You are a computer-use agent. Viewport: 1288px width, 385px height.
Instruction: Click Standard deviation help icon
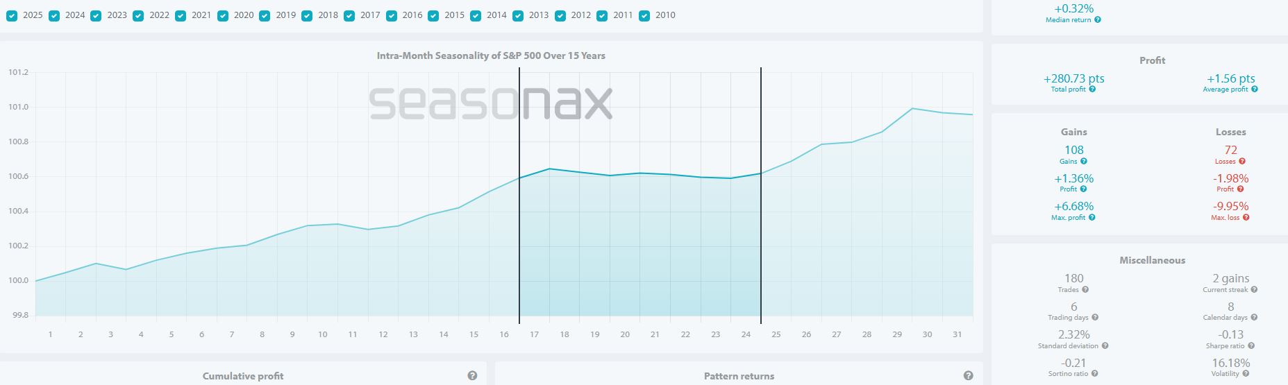(1105, 346)
